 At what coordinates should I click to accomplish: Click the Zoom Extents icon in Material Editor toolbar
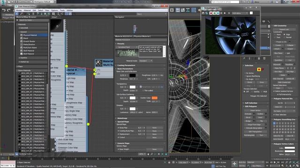pyautogui.click(x=53, y=14)
